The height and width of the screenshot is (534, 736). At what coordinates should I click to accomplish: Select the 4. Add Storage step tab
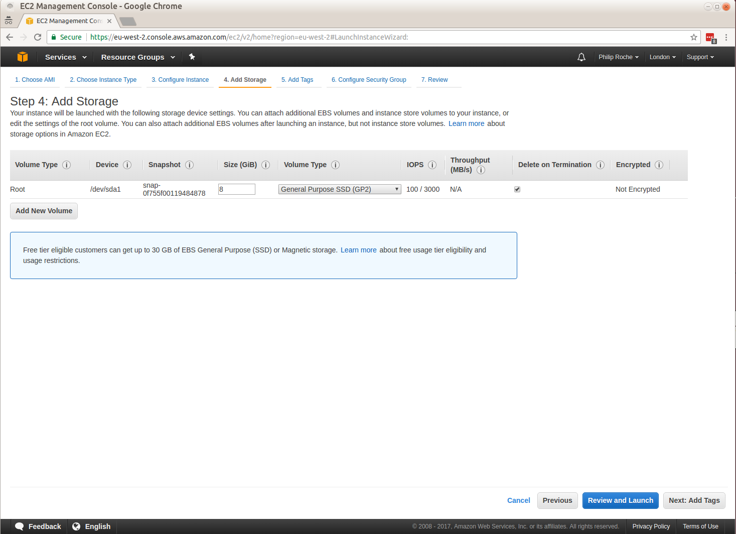[x=245, y=80]
